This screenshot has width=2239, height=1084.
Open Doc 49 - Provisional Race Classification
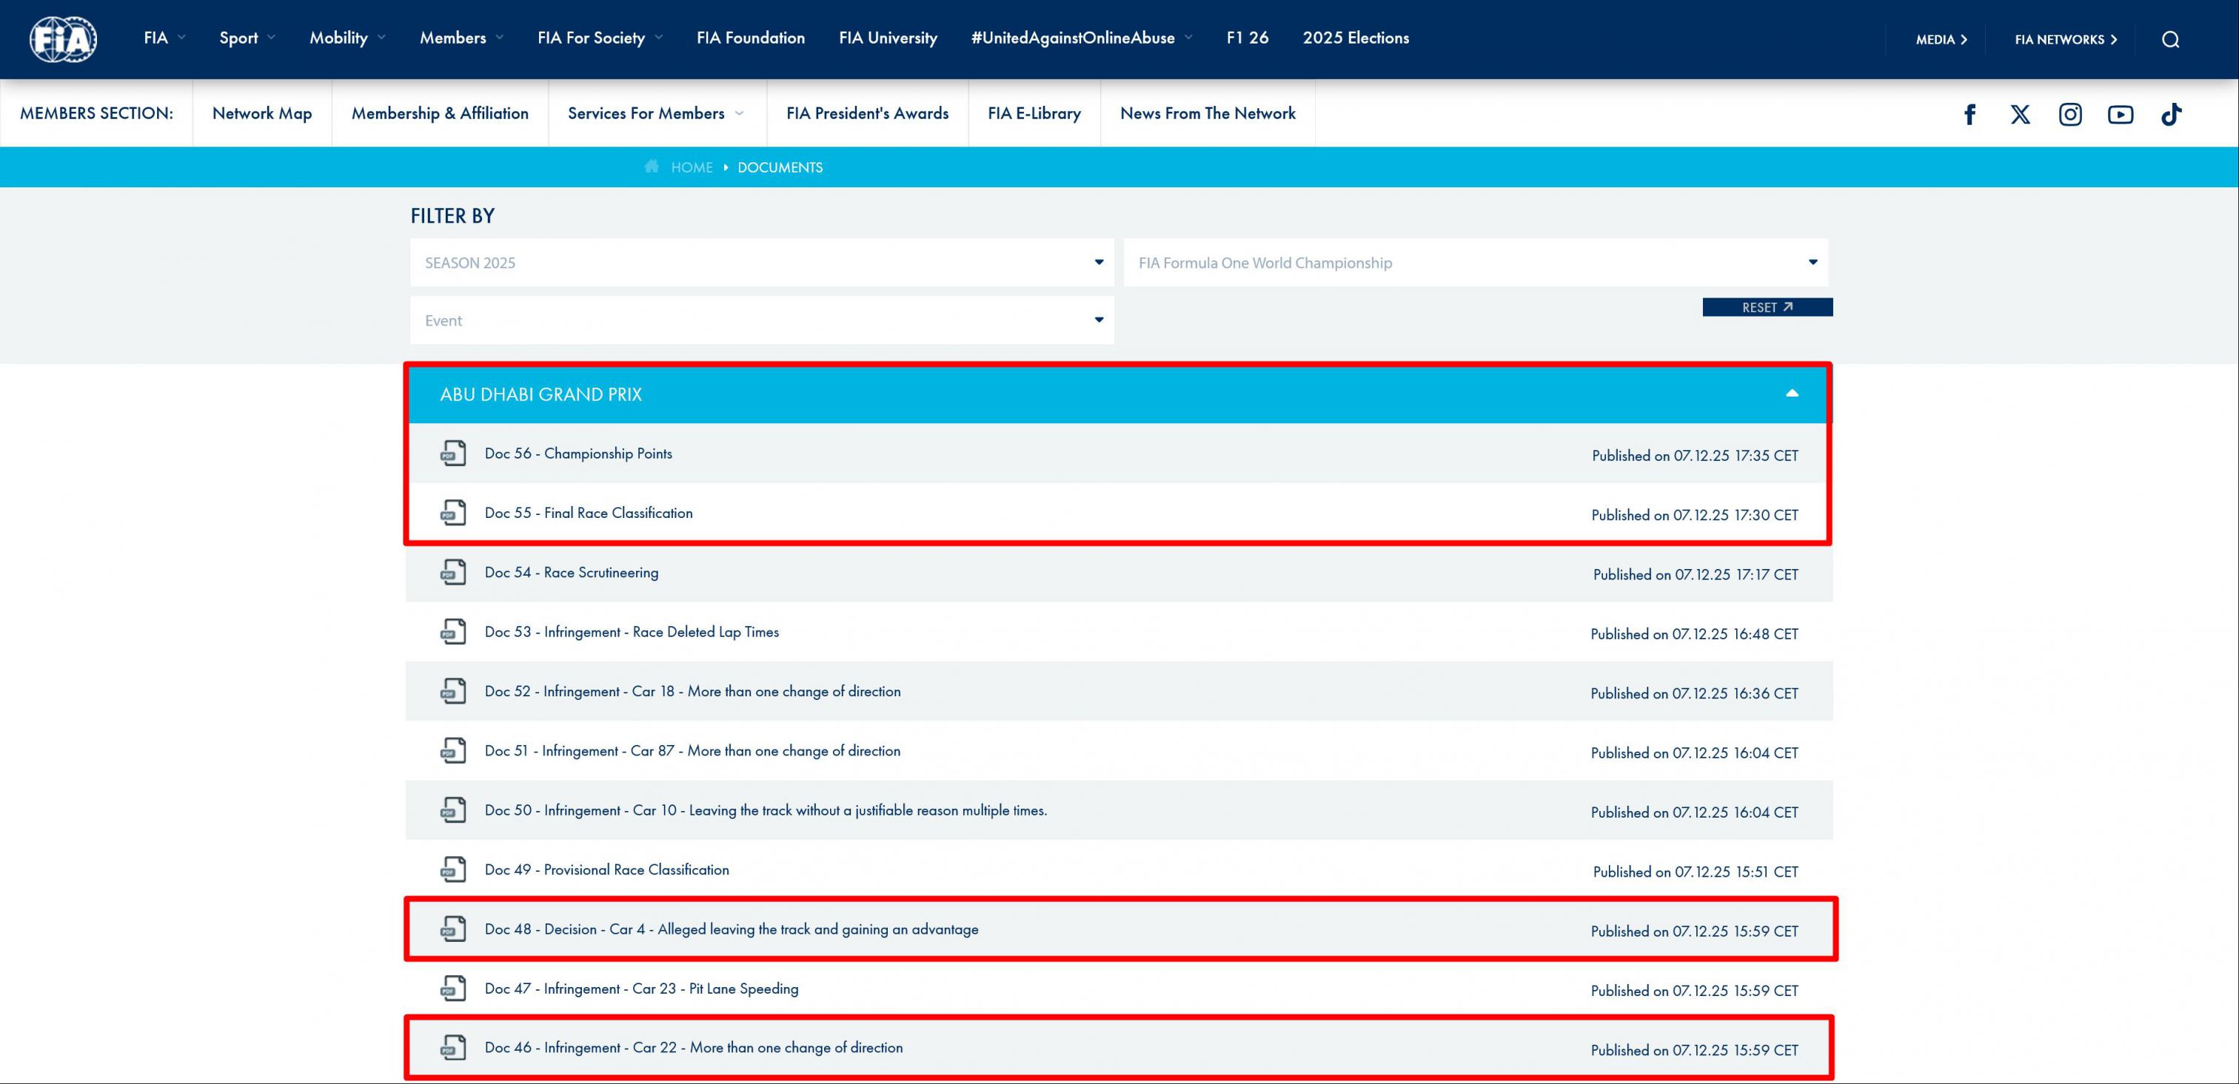click(x=606, y=869)
